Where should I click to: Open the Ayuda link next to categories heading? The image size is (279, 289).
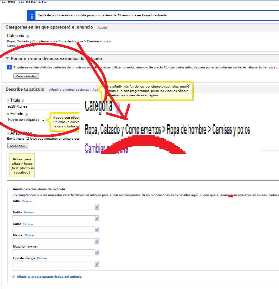(x=102, y=28)
